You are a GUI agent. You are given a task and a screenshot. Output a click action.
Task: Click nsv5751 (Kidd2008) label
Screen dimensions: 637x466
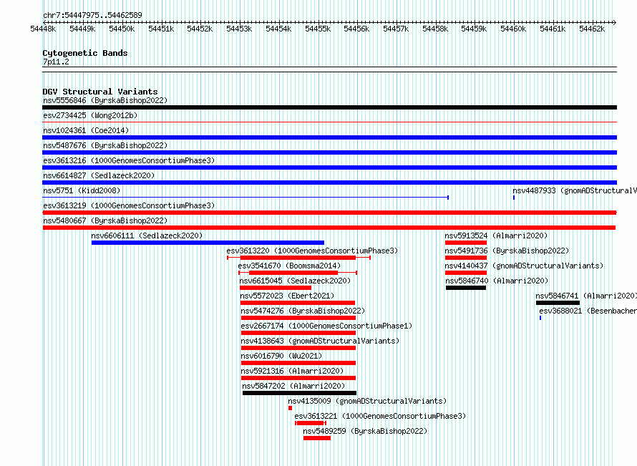[82, 190]
